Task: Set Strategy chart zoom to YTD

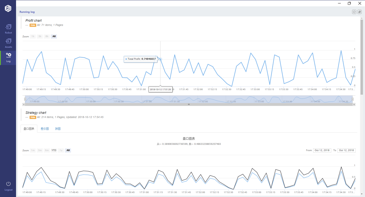Action: 54,150
